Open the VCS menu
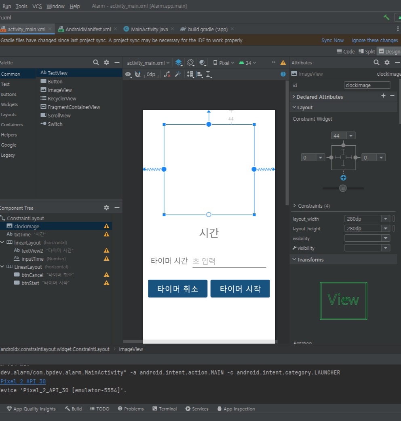This screenshot has width=401, height=421. coord(37,6)
